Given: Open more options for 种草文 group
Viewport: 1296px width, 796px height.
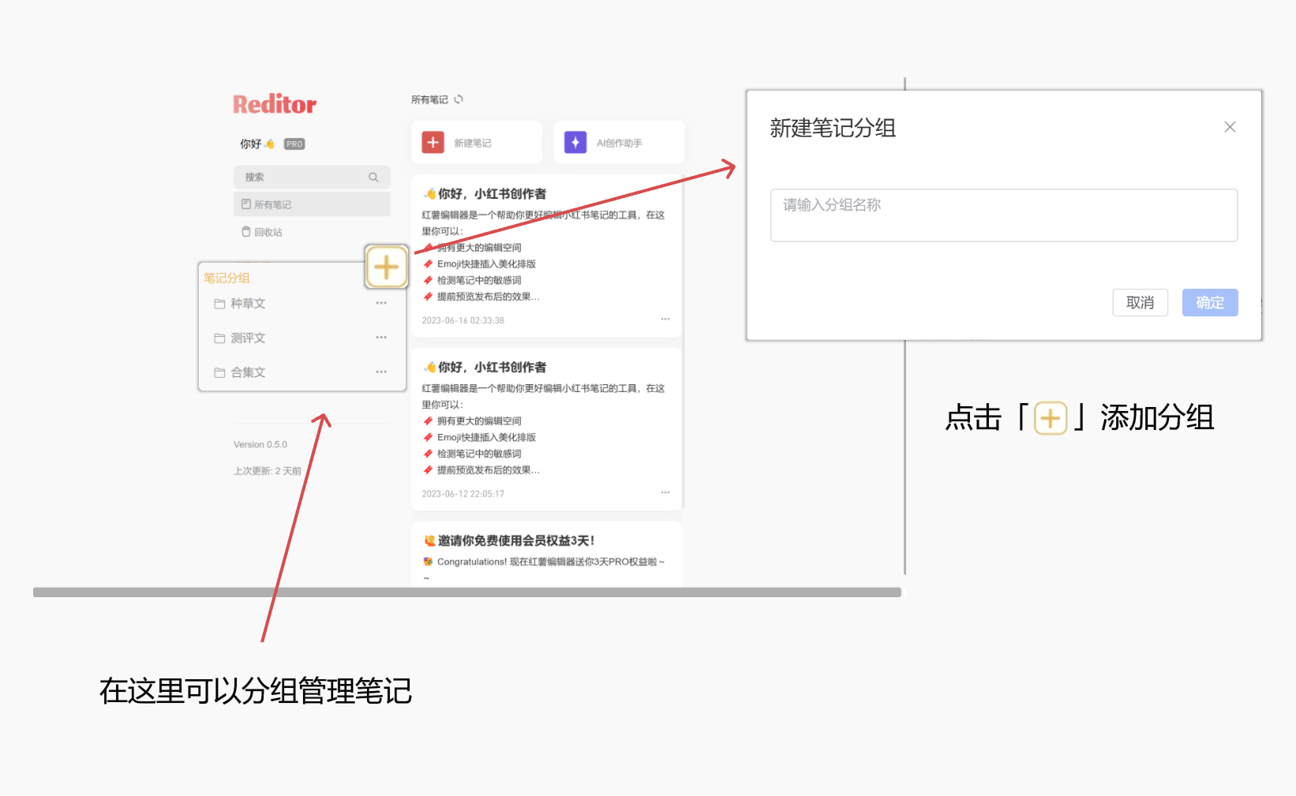Looking at the screenshot, I should 381,303.
